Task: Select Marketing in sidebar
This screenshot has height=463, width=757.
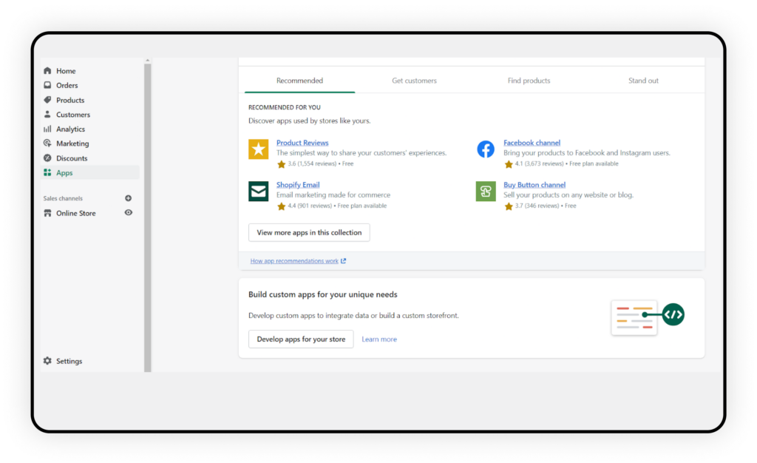Action: pos(72,143)
